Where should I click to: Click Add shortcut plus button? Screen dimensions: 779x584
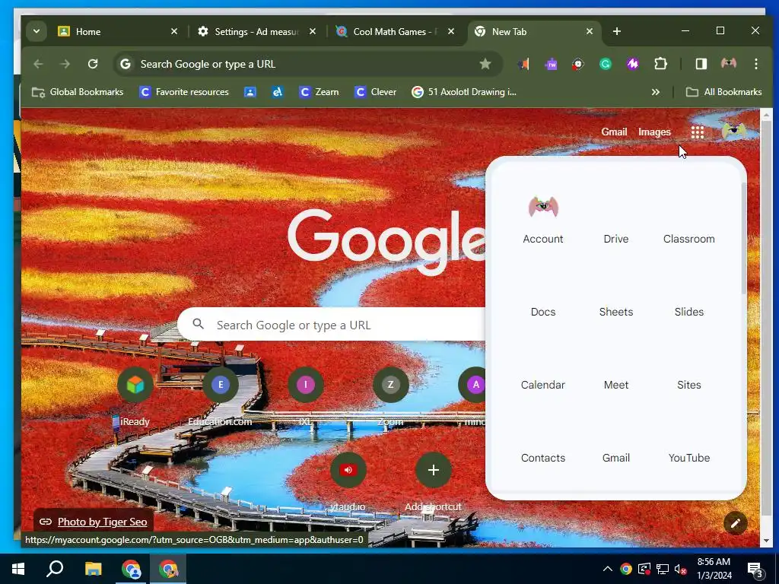click(433, 470)
